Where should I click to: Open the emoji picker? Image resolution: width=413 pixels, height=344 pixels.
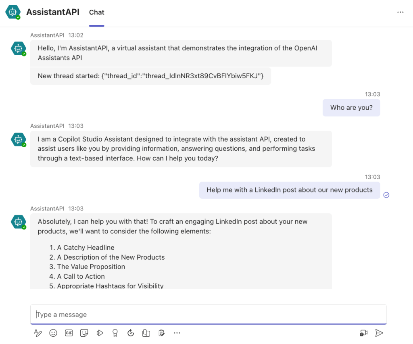(x=53, y=333)
